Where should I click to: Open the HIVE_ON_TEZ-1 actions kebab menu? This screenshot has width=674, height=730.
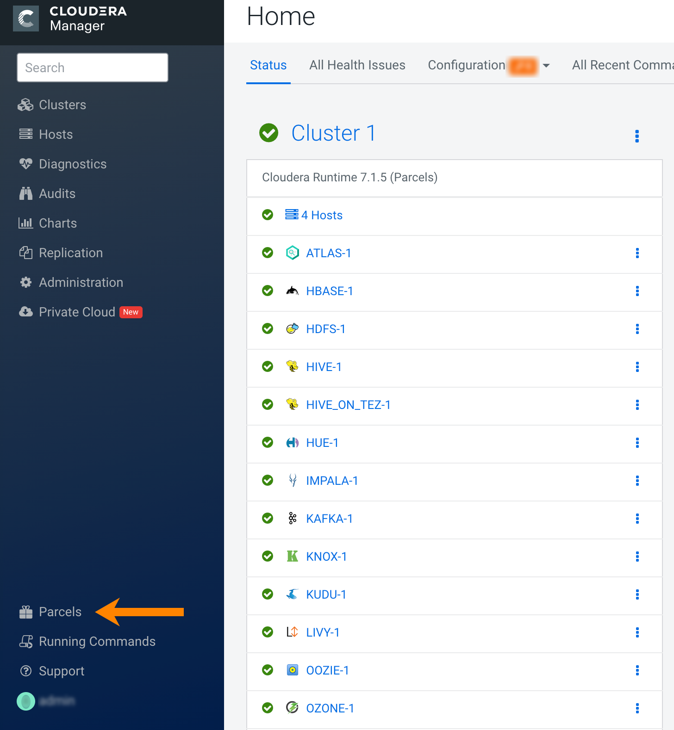pos(637,405)
